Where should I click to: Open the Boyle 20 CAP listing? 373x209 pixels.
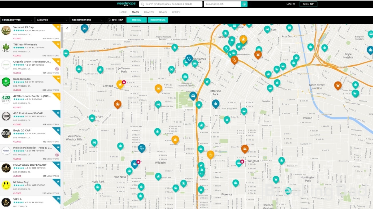(x=30, y=136)
